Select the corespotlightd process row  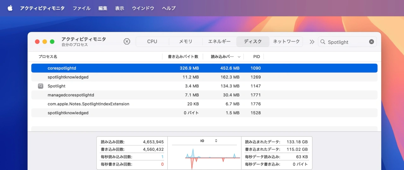(204, 68)
